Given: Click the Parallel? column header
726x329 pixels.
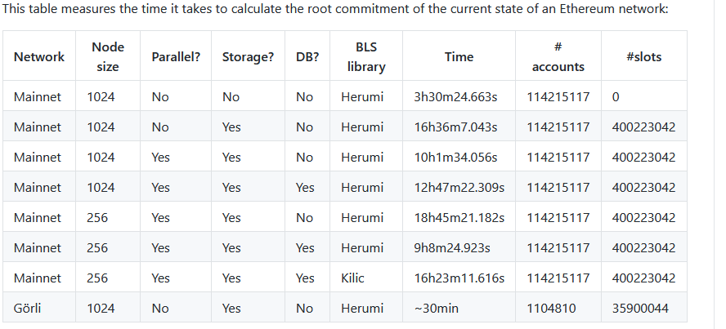Looking at the screenshot, I should [176, 56].
